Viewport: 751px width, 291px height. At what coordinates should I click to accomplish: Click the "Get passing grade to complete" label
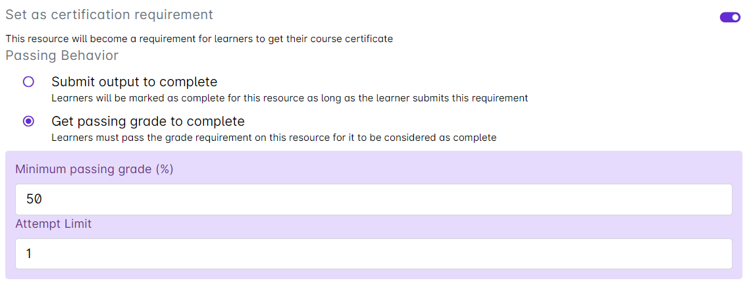point(148,122)
